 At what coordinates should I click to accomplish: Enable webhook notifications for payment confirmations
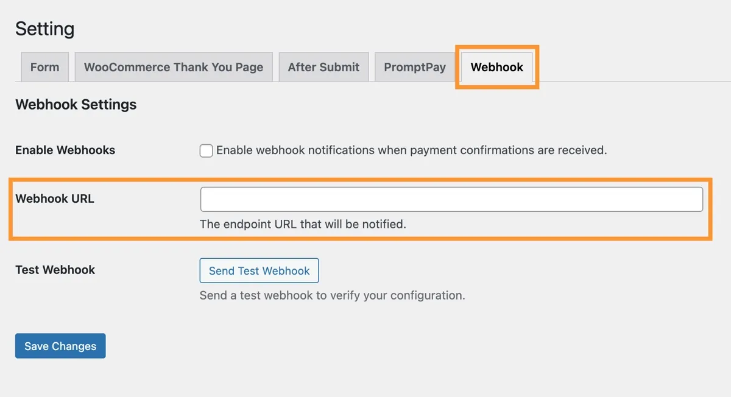(206, 150)
